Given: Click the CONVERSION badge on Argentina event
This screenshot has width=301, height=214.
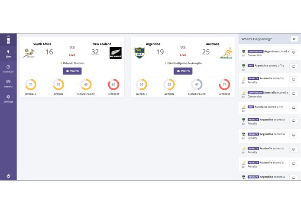Looking at the screenshot, I should (x=256, y=52).
